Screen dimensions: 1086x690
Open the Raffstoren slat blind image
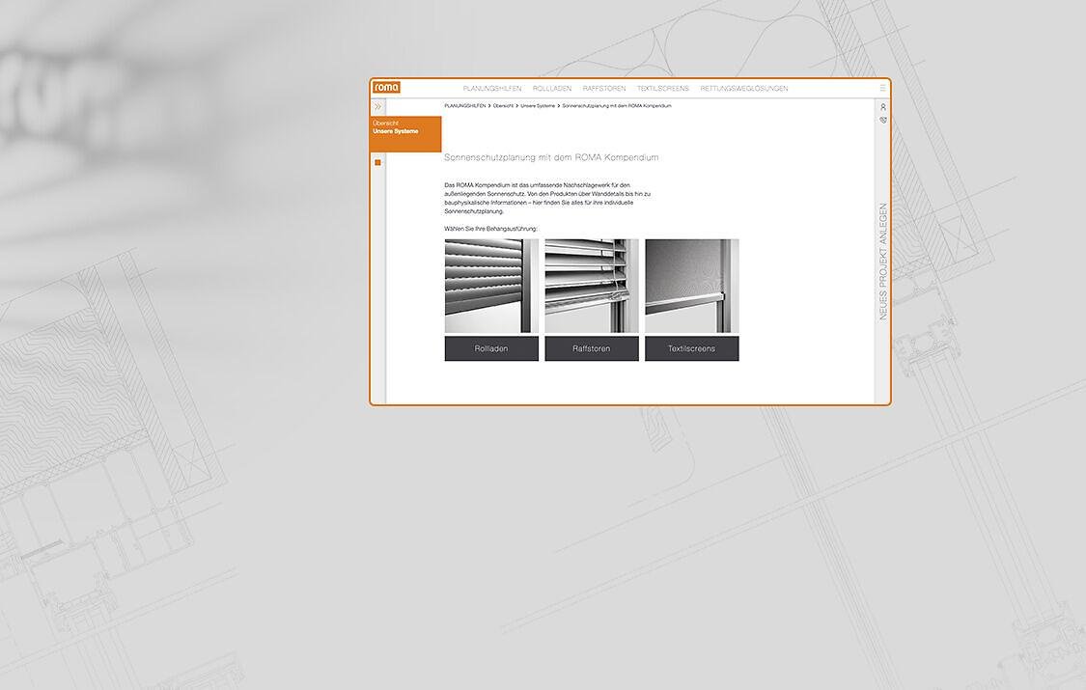[x=592, y=286]
